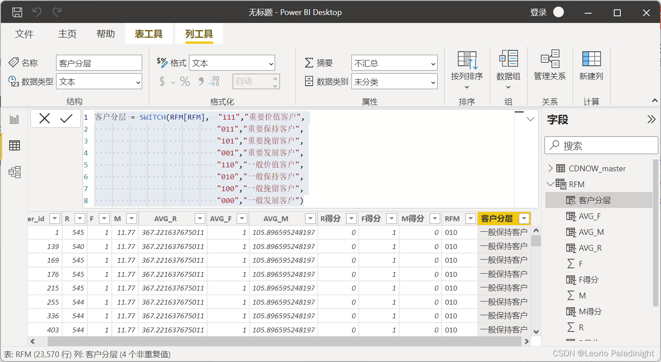Collapse the Fields pane with double chevron
Viewport: 661px width, 362px height.
pos(651,119)
